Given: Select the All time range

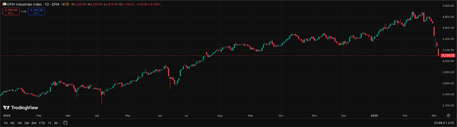Looking at the screenshot, I should click(x=56, y=123).
